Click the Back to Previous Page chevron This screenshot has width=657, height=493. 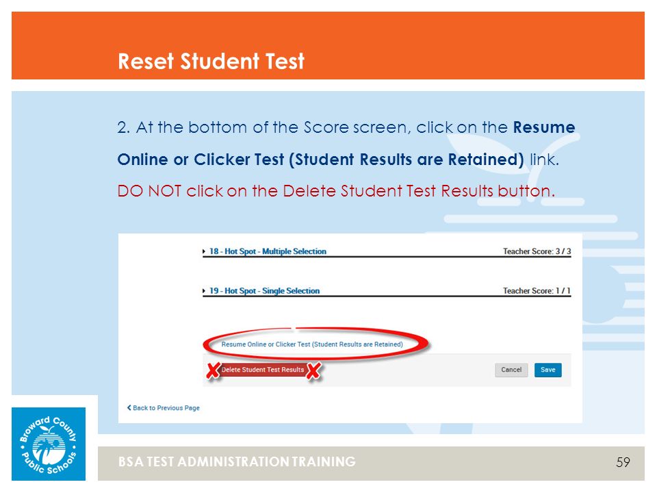129,407
